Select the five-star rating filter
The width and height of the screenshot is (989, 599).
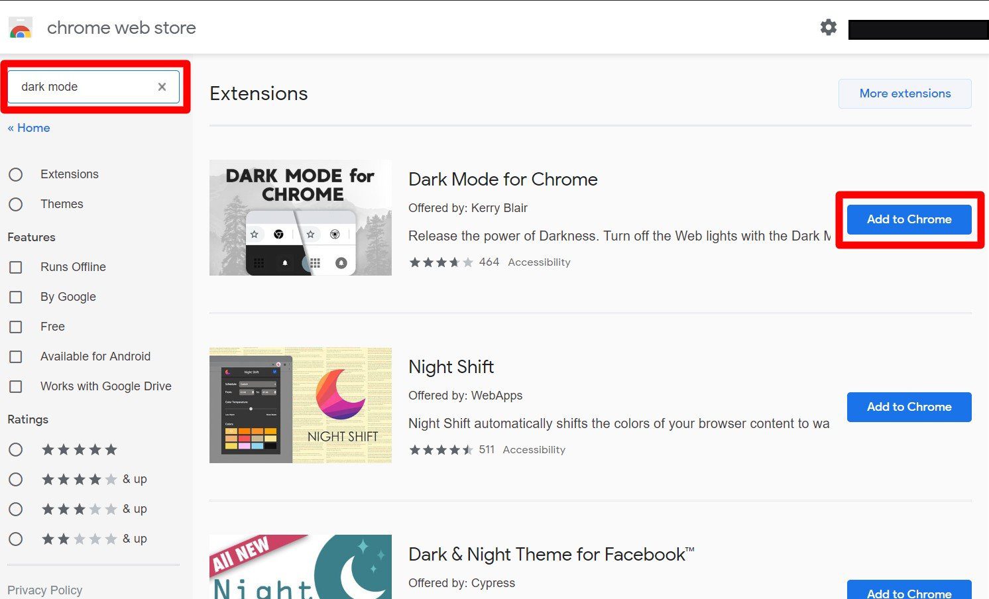pyautogui.click(x=16, y=450)
